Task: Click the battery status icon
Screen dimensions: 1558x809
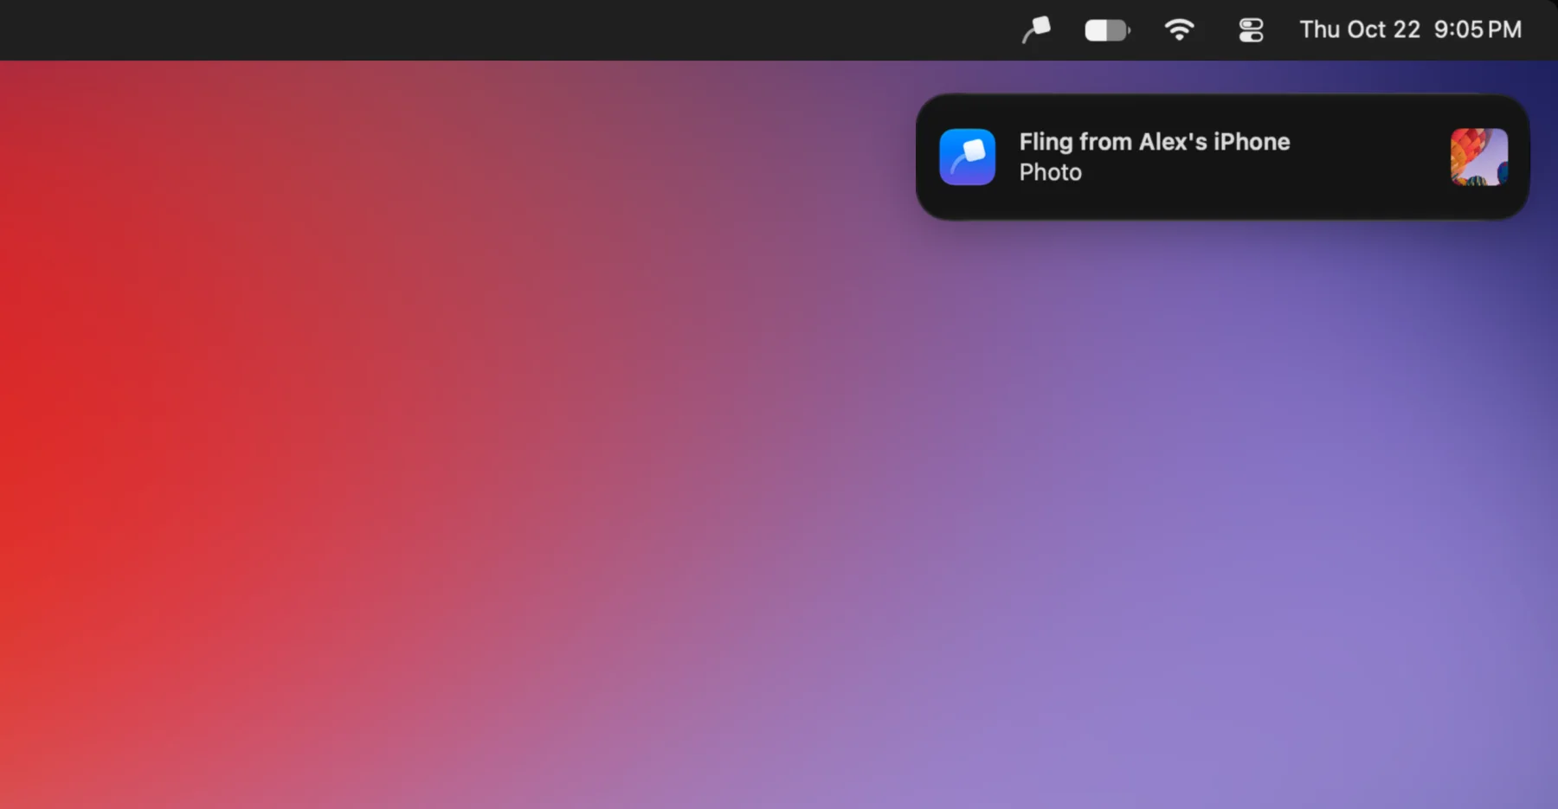Action: point(1108,30)
